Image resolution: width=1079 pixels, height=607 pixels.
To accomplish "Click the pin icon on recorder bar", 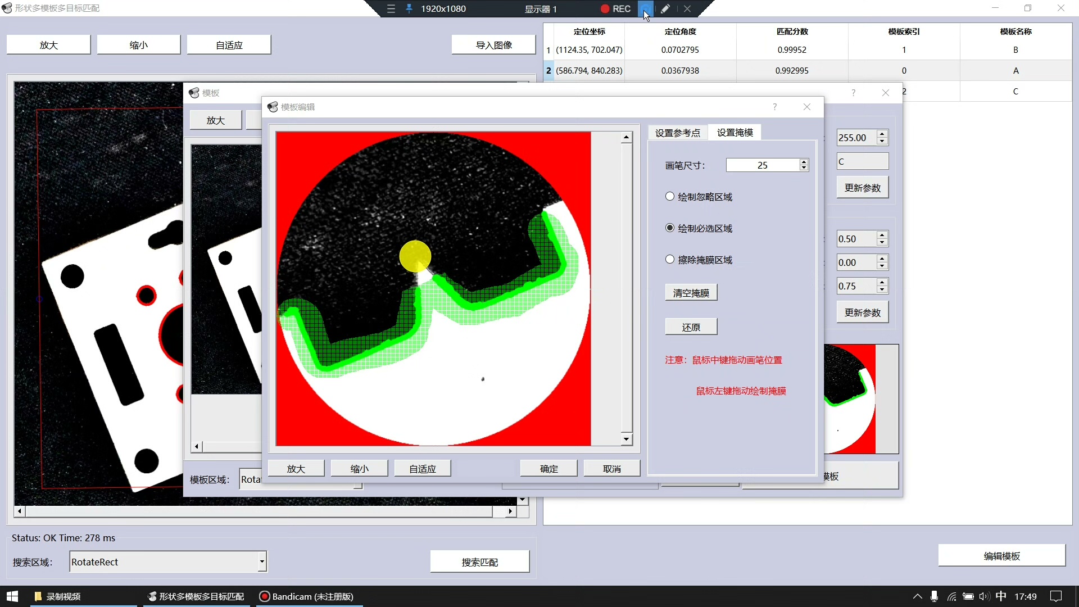I will pyautogui.click(x=409, y=9).
